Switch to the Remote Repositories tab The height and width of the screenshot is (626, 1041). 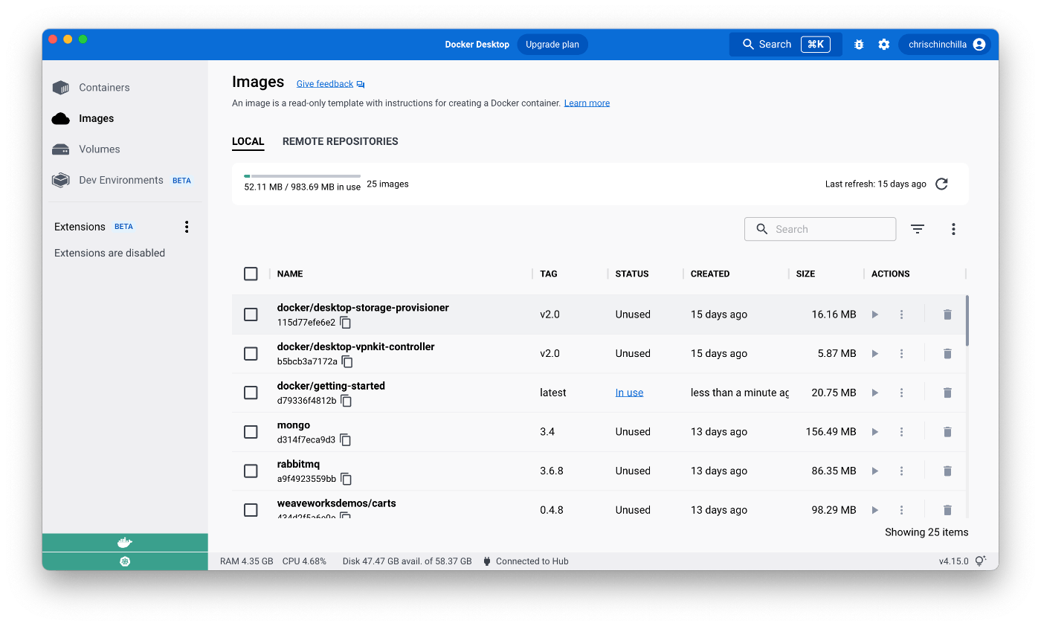(x=340, y=141)
